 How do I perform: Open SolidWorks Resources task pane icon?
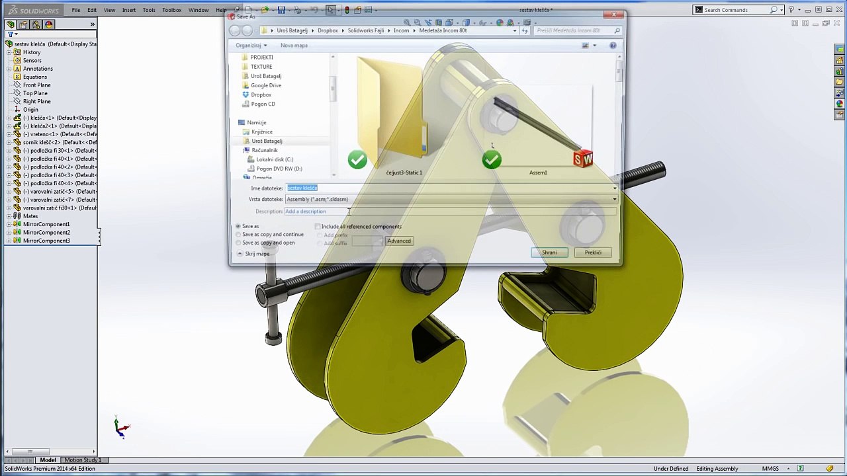pyautogui.click(x=840, y=61)
